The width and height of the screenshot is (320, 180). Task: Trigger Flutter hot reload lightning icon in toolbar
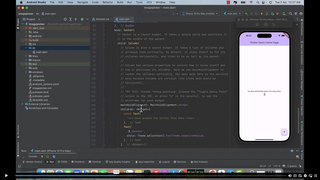click(262, 14)
